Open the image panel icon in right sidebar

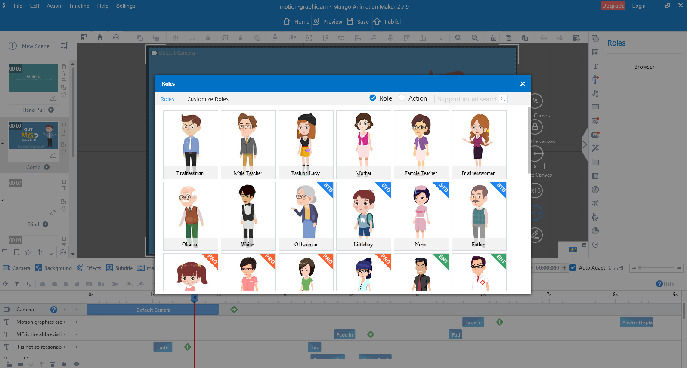[595, 52]
